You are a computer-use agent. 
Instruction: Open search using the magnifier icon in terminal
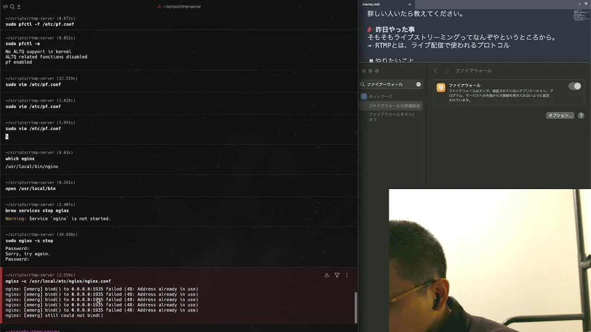click(12, 6)
